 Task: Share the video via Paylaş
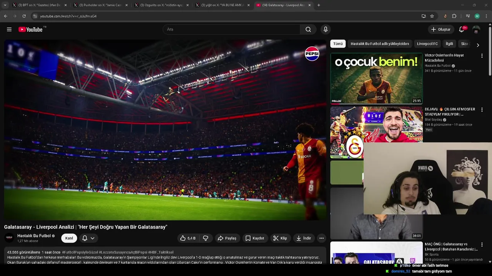click(227, 238)
